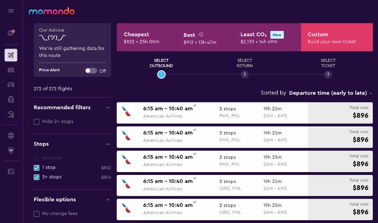Jump to the Select Return step circle
This screenshot has width=378, height=223.
coord(245,74)
